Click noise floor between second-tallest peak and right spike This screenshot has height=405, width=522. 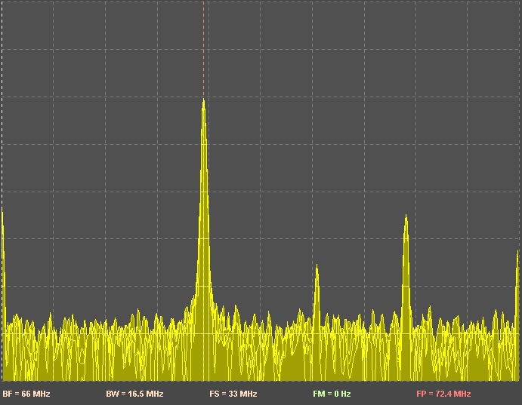click(461, 354)
